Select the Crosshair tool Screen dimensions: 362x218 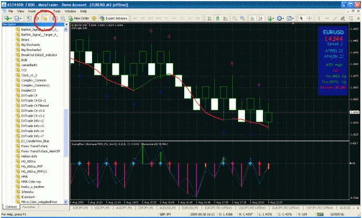(310, 18)
